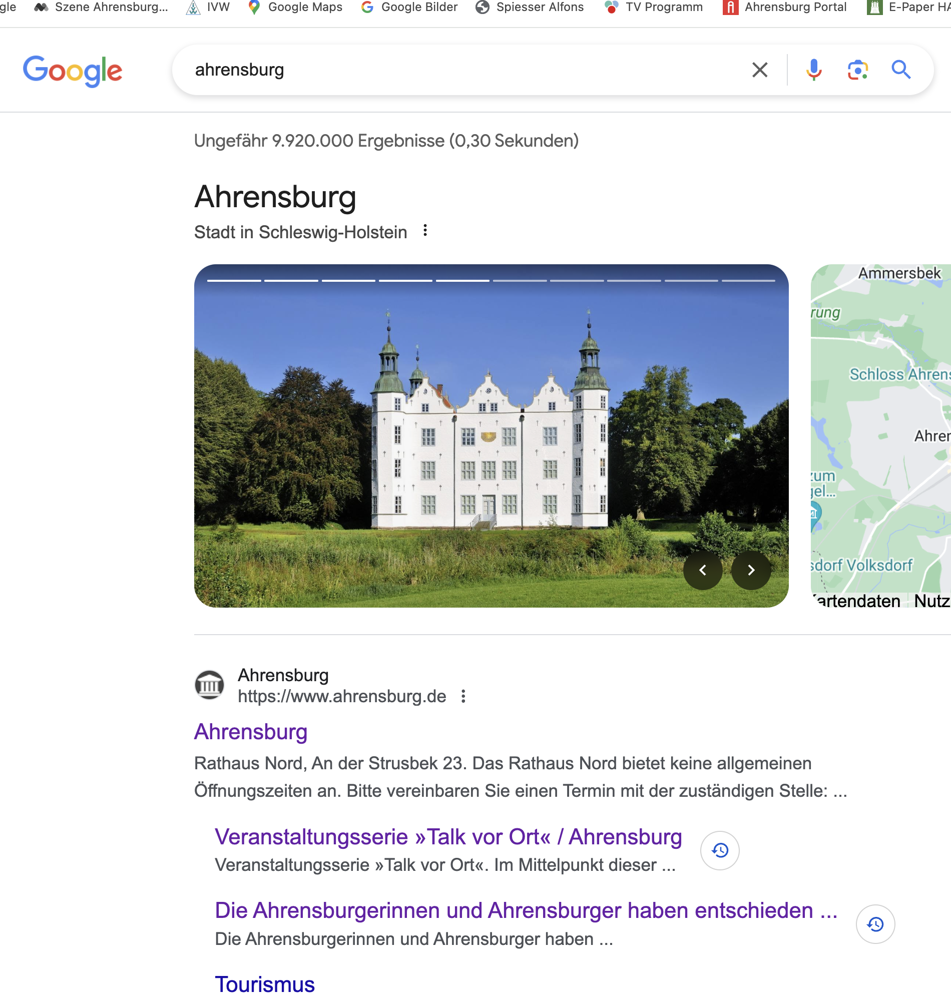Open the Ahrensburg Portal bookmark
This screenshot has height=999, width=951.
(x=785, y=7)
